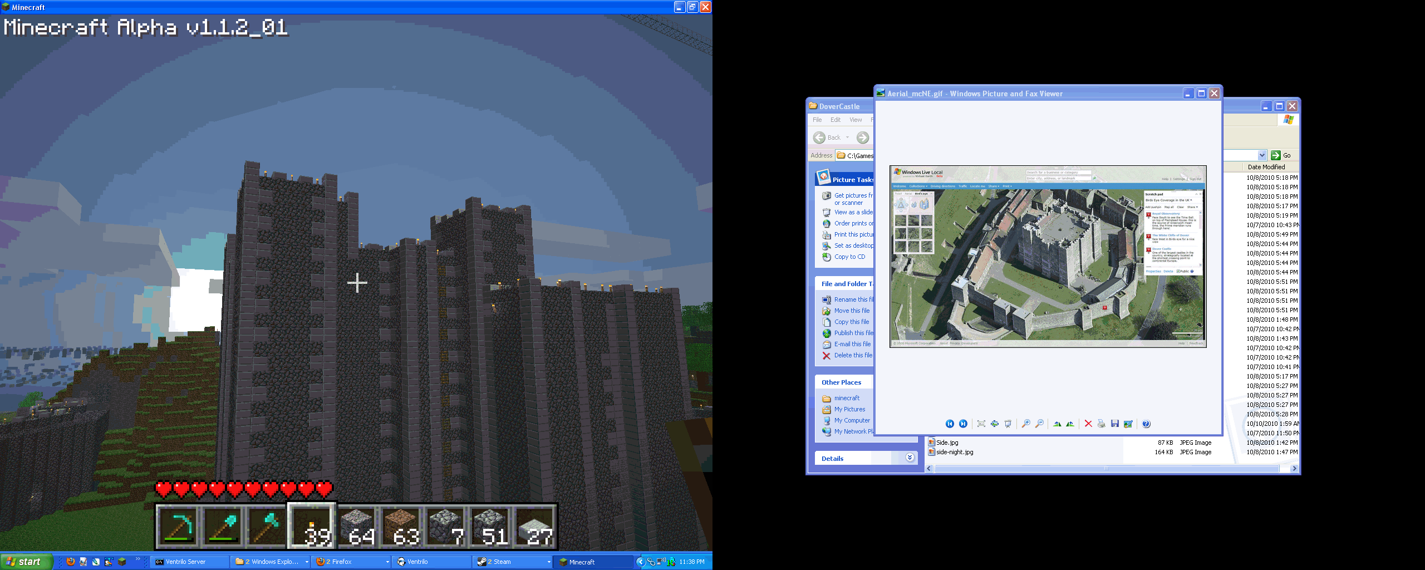Start the slide show icon
Image resolution: width=1425 pixels, height=570 pixels.
point(1008,424)
